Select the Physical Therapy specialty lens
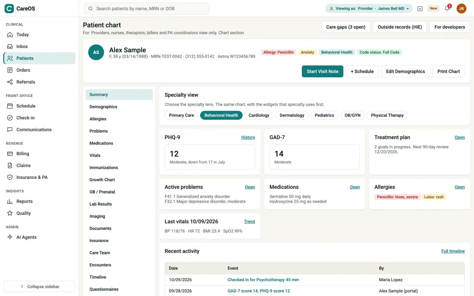This screenshot has height=296, width=474. coord(387,115)
